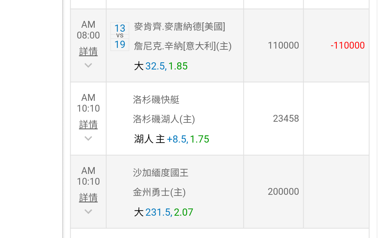Click the red -110000 result

(x=348, y=45)
